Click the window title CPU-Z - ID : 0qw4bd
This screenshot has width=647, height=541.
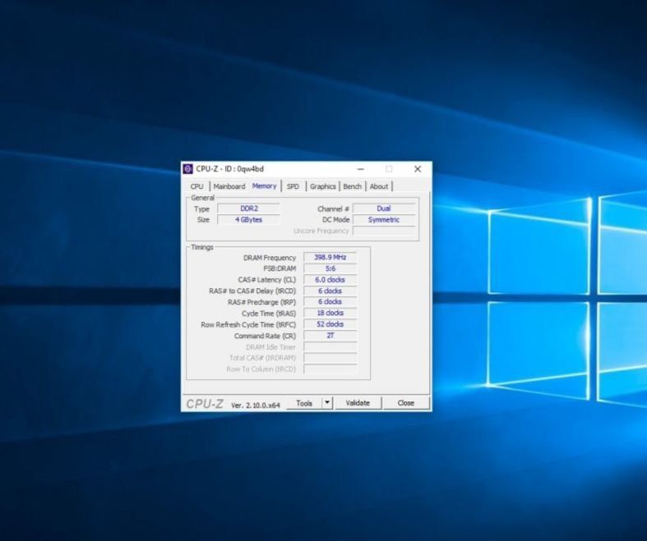click(229, 169)
